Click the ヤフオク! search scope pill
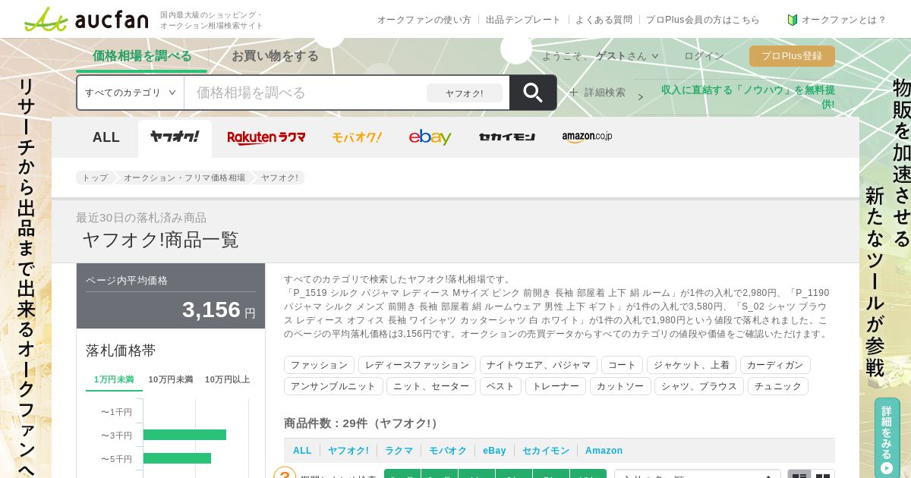This screenshot has width=911, height=478. [x=465, y=93]
